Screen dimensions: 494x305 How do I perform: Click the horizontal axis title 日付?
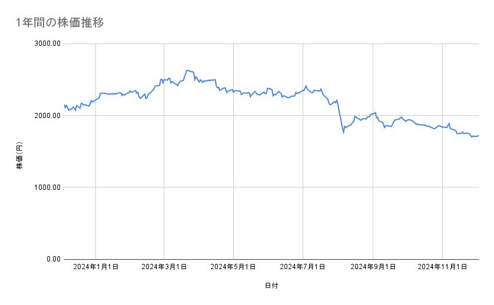tap(271, 286)
